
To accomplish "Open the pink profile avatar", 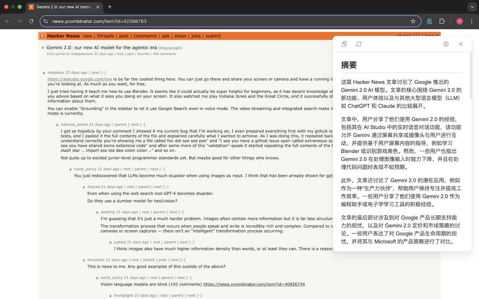I will coord(459,21).
